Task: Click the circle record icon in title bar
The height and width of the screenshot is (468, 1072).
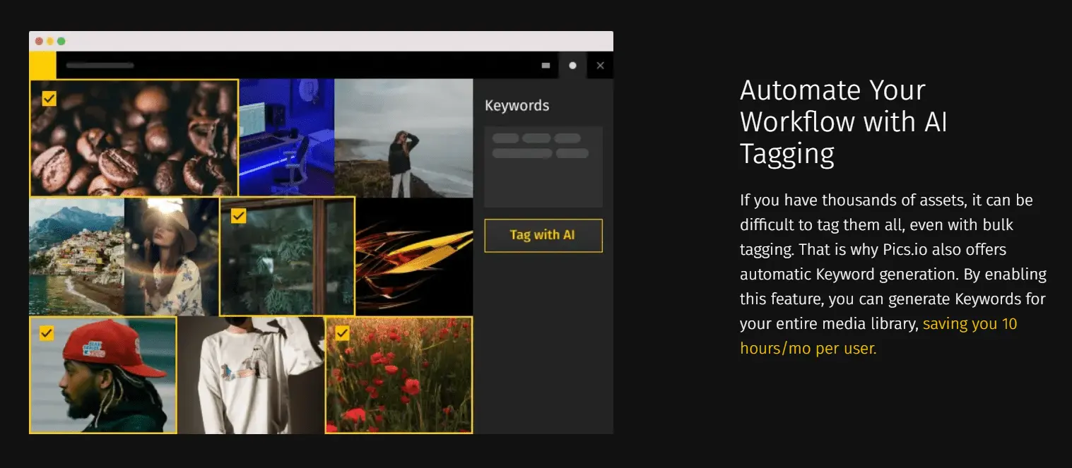Action: click(572, 65)
